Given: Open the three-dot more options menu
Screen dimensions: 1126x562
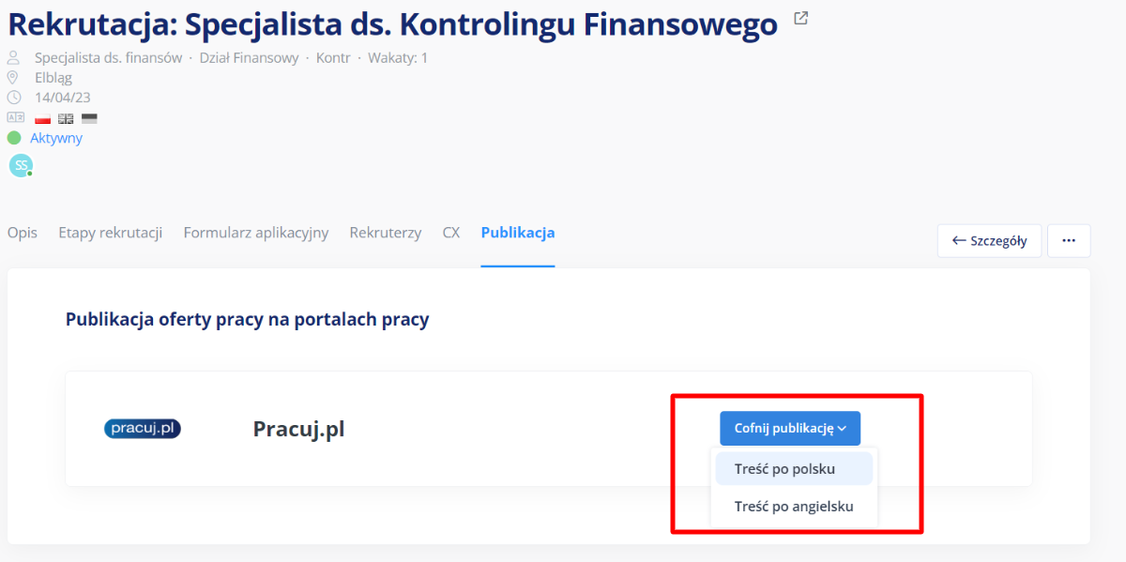Looking at the screenshot, I should click(x=1068, y=240).
